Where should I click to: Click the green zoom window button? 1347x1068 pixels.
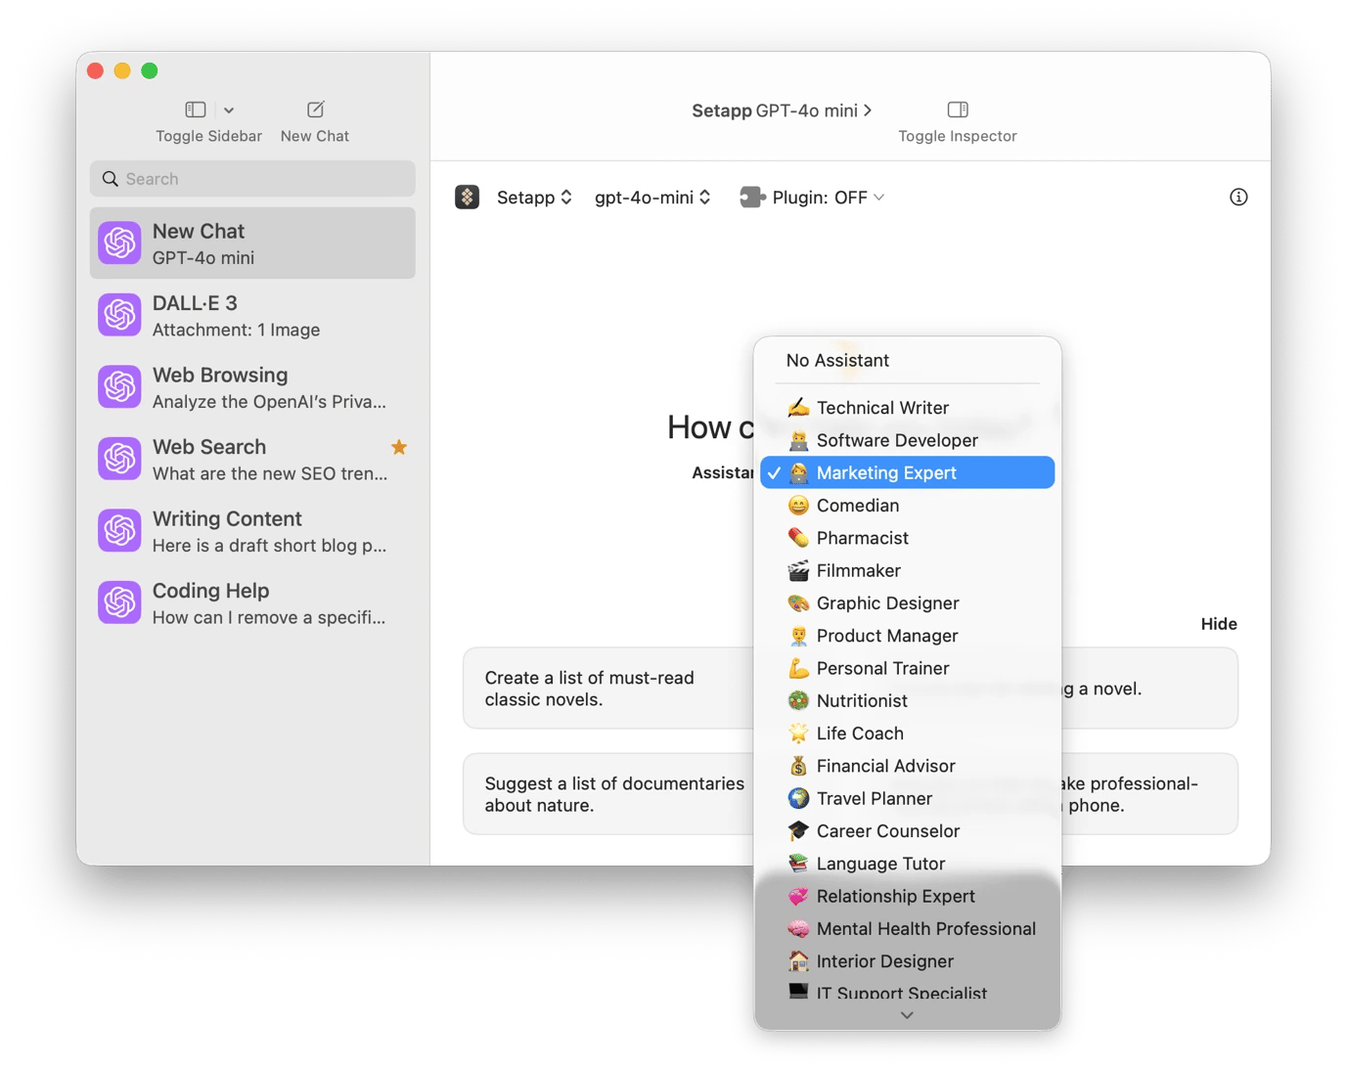(150, 70)
